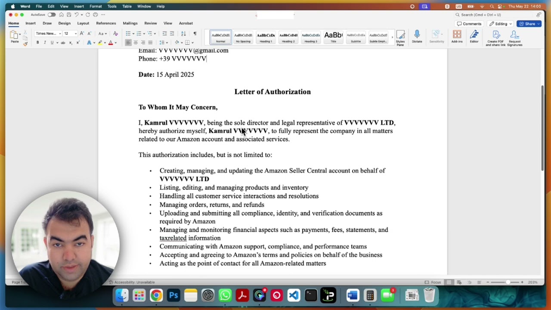Click the Redo arrow in title bar
The width and height of the screenshot is (551, 310).
pos(88,15)
